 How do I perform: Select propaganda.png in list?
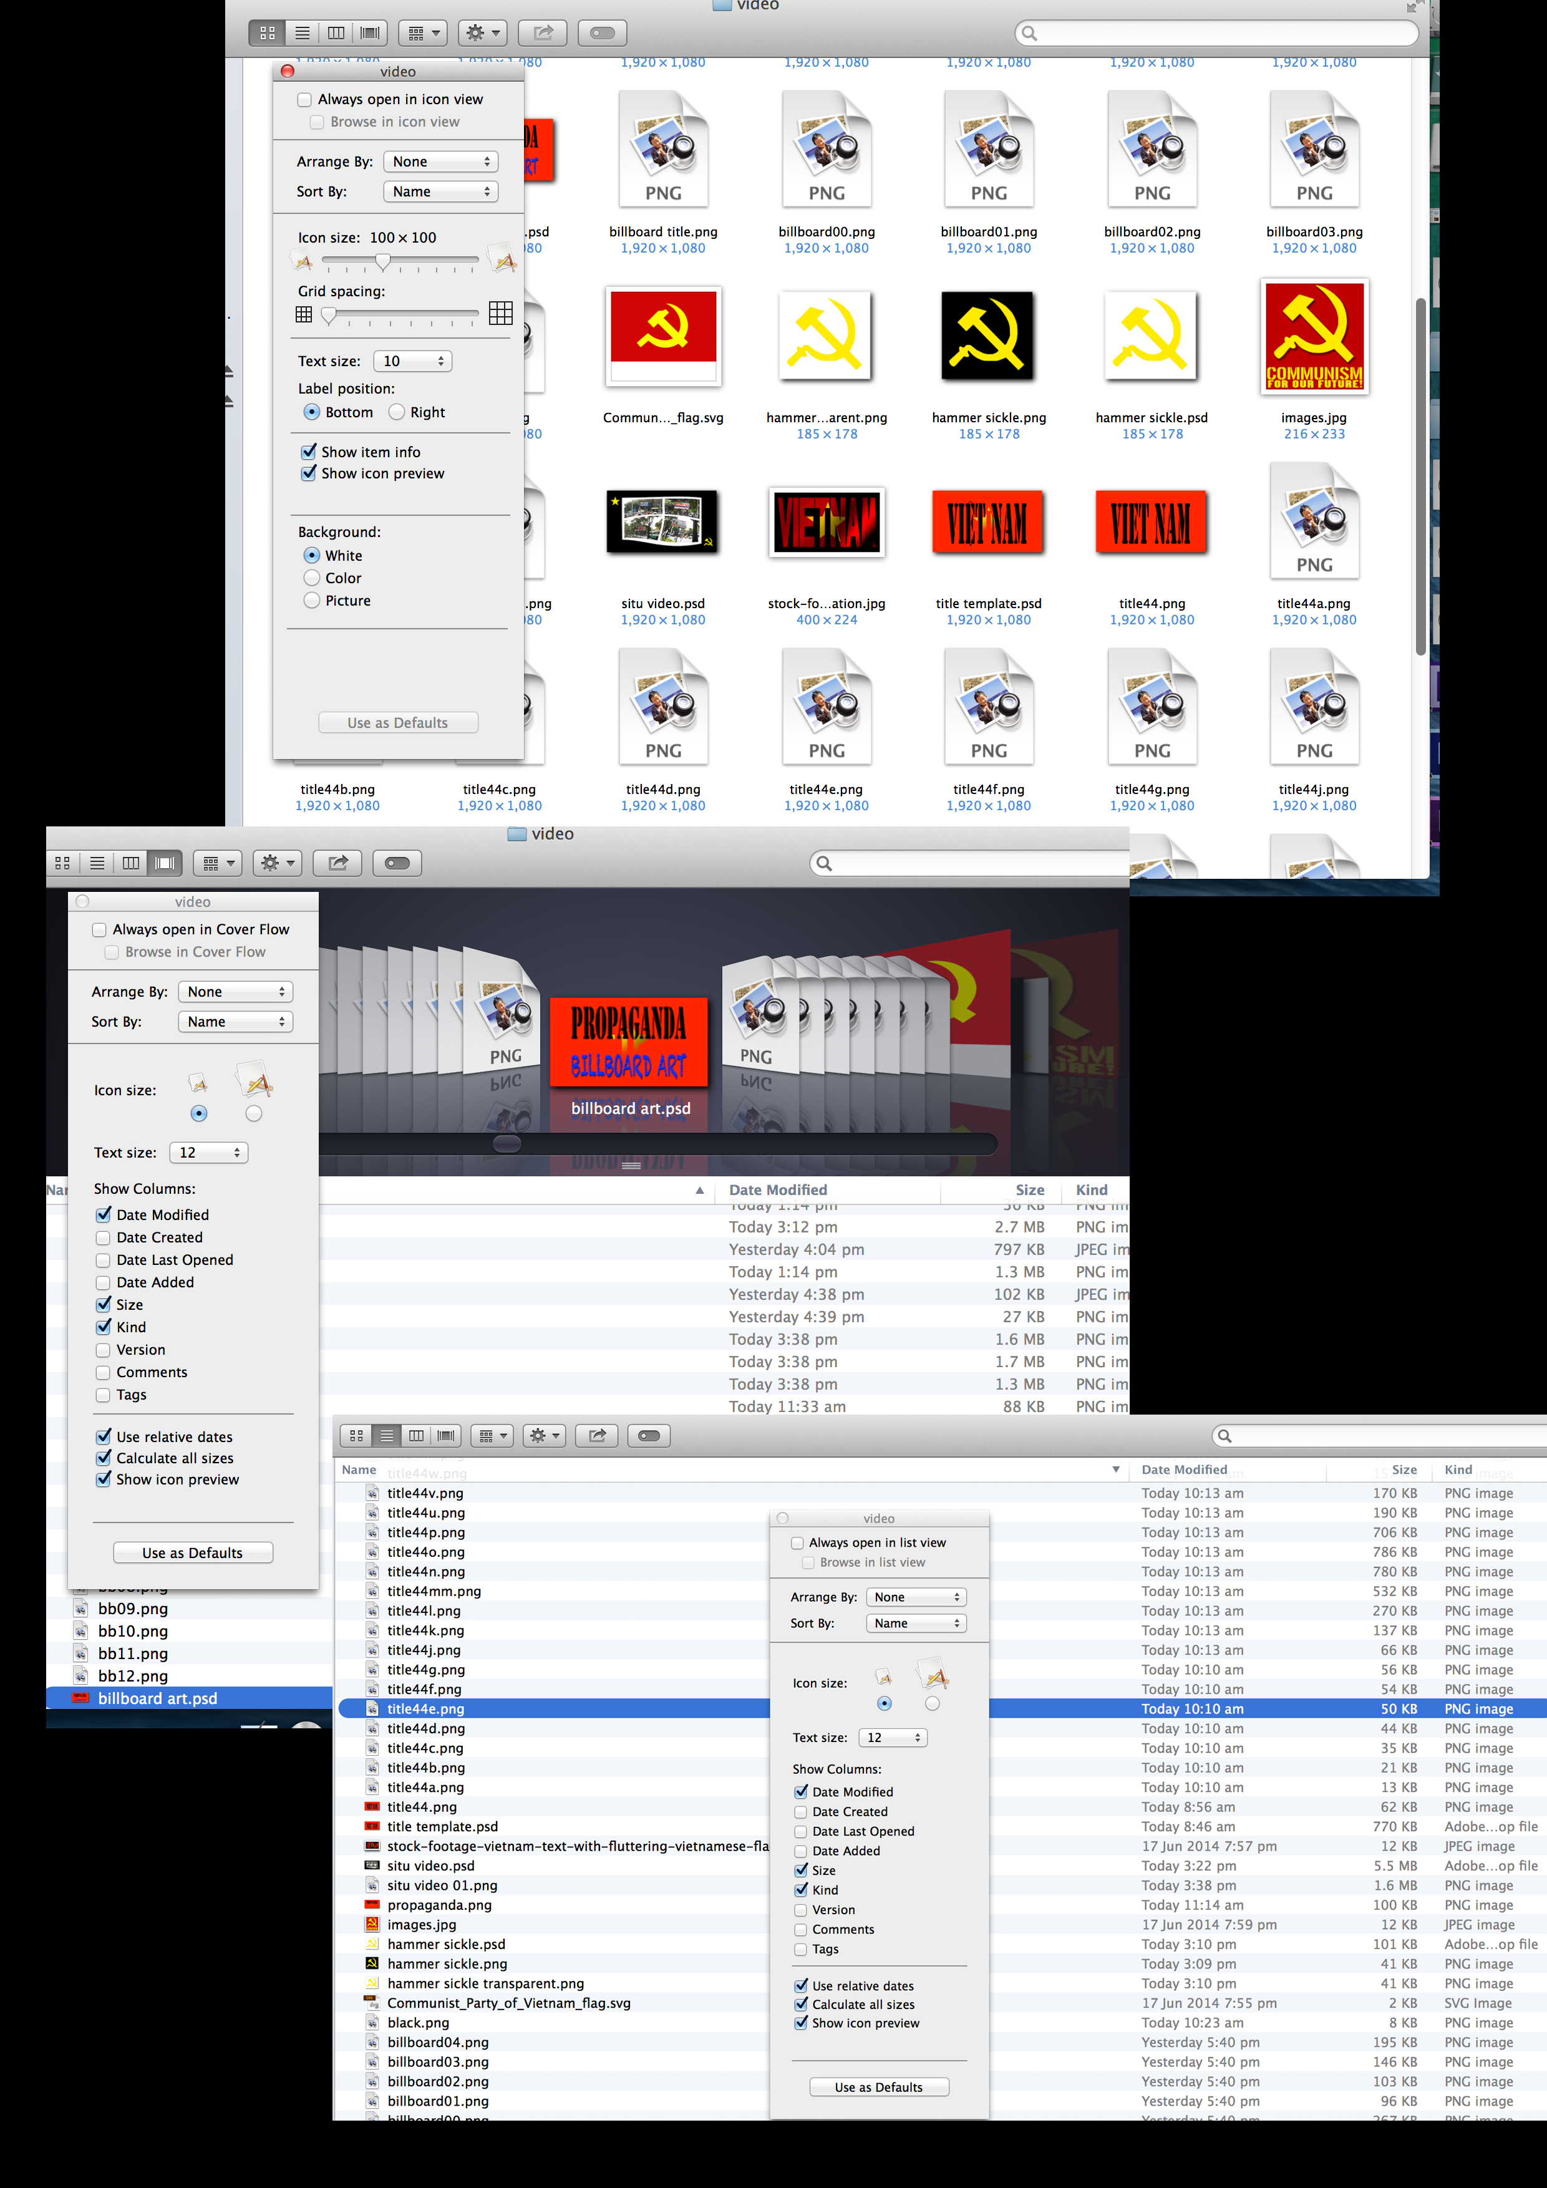pos(439,1905)
